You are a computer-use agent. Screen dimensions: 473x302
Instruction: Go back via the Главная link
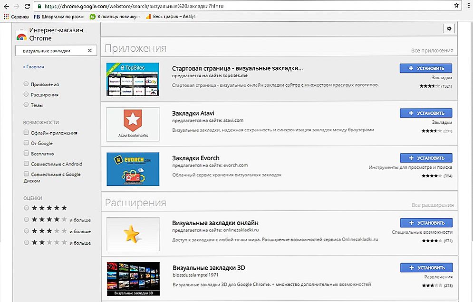34,67
